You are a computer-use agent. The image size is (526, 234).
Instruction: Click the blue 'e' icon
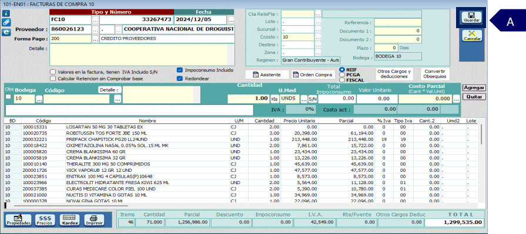coord(6,32)
